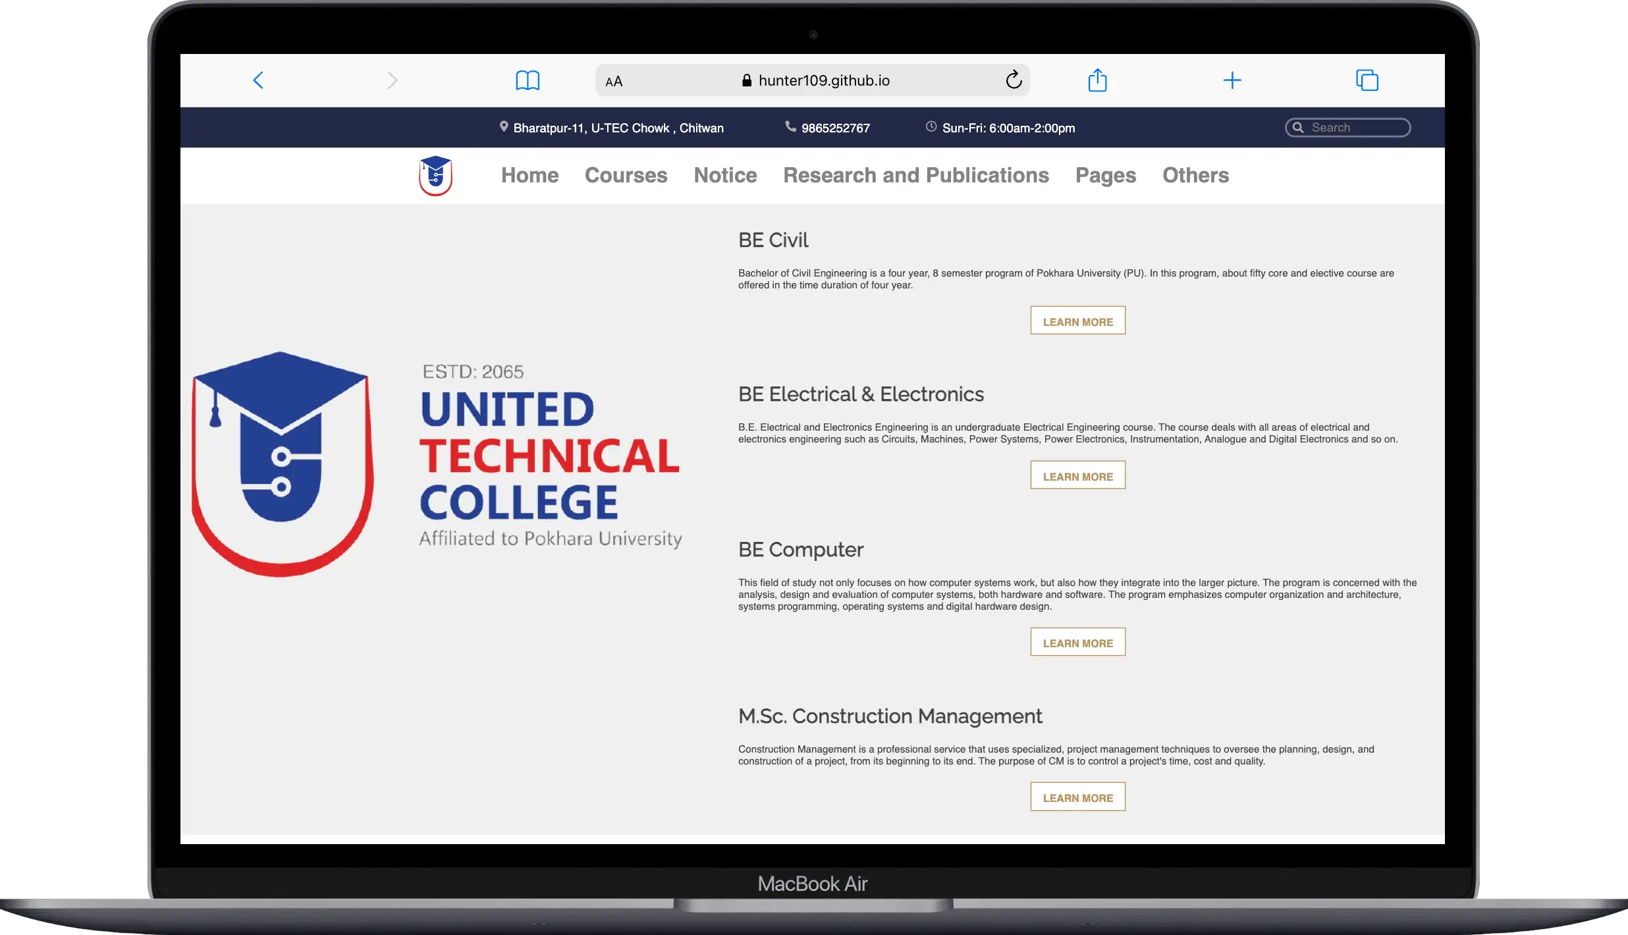1628x935 pixels.
Task: Click the phone icon next to 9865252767
Action: [789, 126]
